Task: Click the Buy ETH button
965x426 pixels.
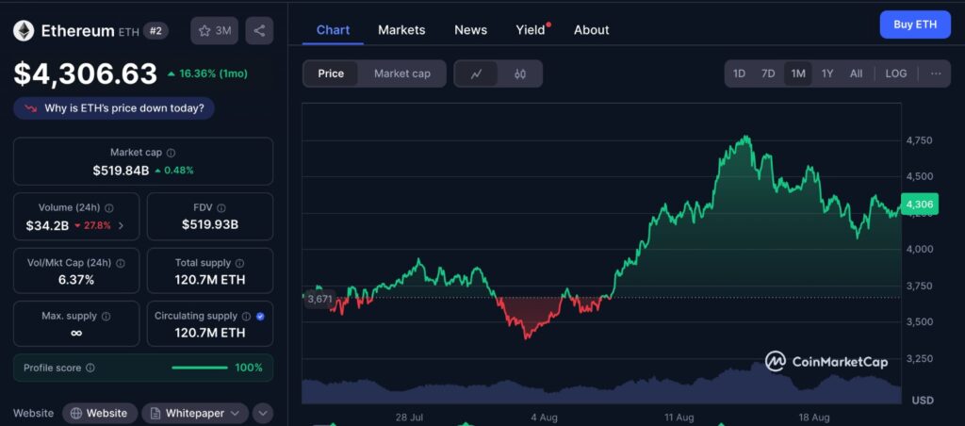Action: point(915,25)
